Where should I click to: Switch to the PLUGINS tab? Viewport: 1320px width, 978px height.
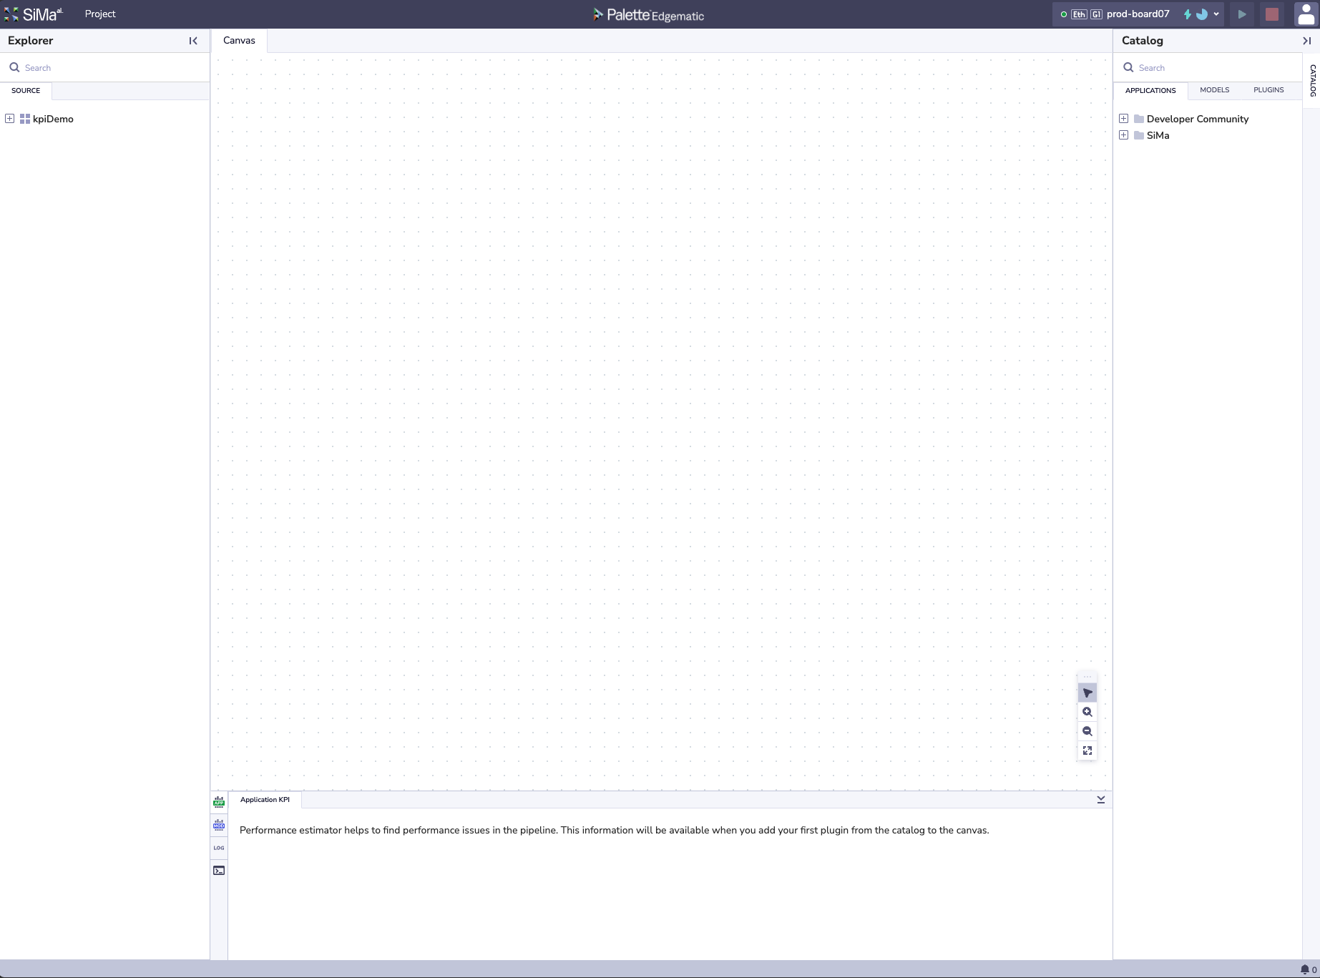pyautogui.click(x=1268, y=90)
